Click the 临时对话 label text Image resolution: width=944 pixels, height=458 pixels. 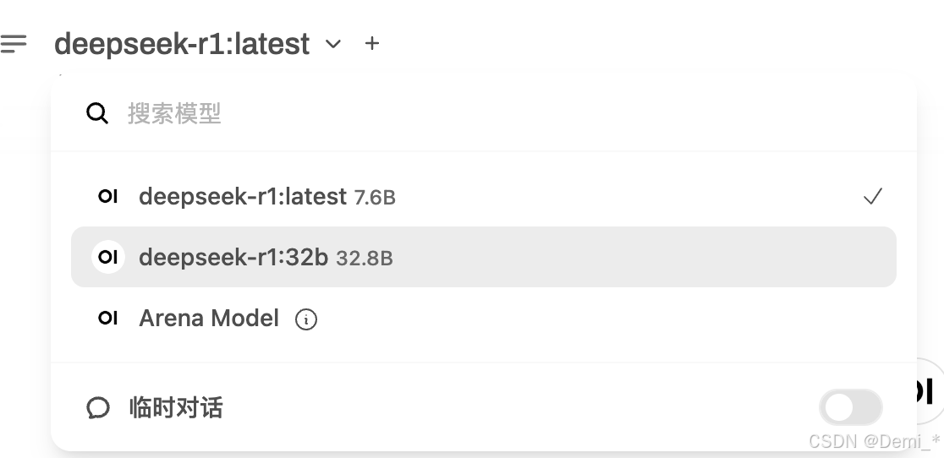pos(176,408)
